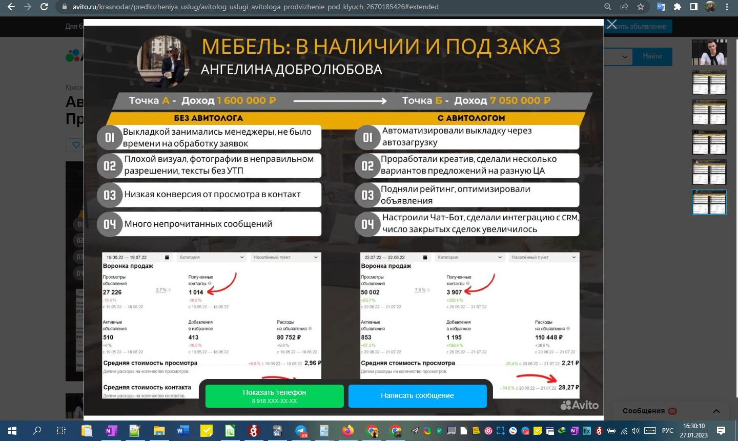Open the Wi-Fi network flyout
Viewport: 738px width, 441px height.
(x=624, y=431)
